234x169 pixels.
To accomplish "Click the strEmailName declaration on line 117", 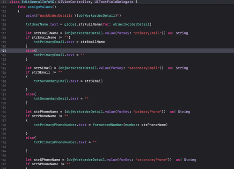I will pos(46,33).
